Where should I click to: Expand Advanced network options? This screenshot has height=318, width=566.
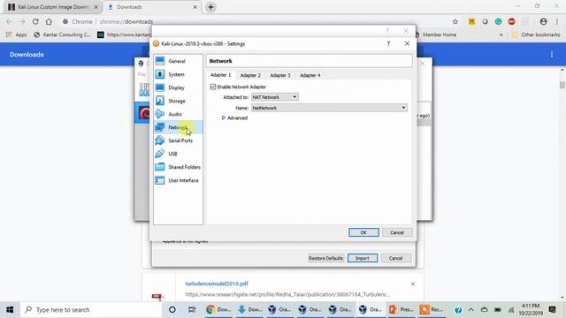234,117
